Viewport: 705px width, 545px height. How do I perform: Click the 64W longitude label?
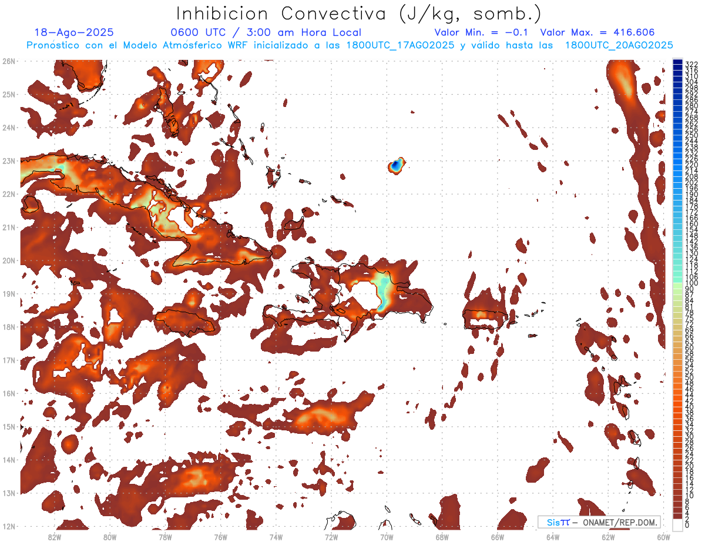click(553, 537)
